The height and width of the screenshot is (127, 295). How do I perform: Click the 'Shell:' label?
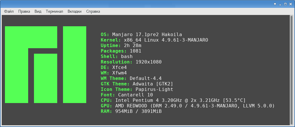pos(109,56)
